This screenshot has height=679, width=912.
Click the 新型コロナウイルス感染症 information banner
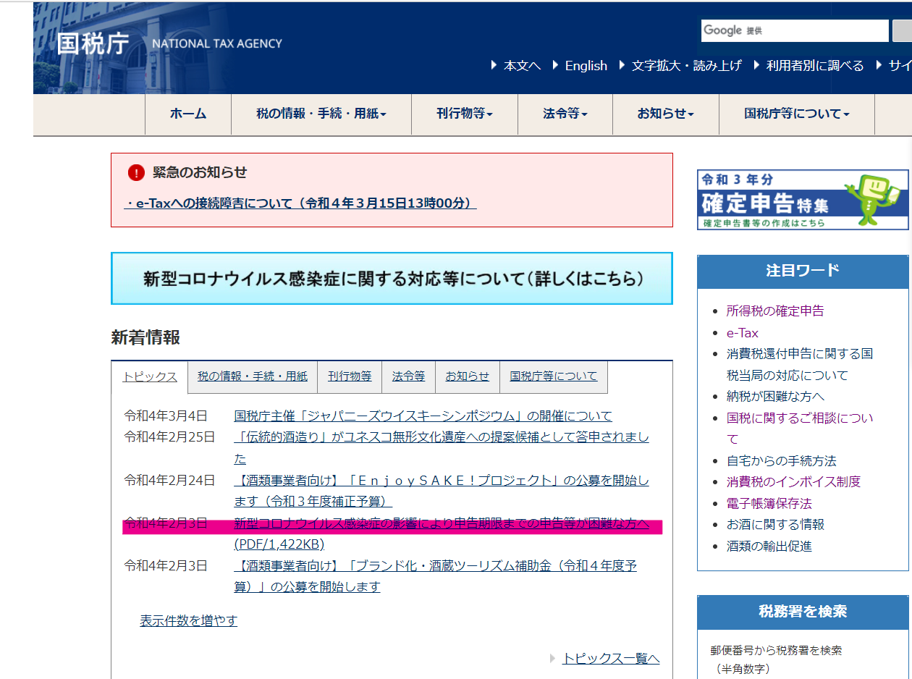pyautogui.click(x=392, y=279)
